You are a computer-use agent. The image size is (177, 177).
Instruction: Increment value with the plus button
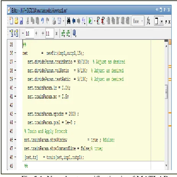[x=36, y=33]
